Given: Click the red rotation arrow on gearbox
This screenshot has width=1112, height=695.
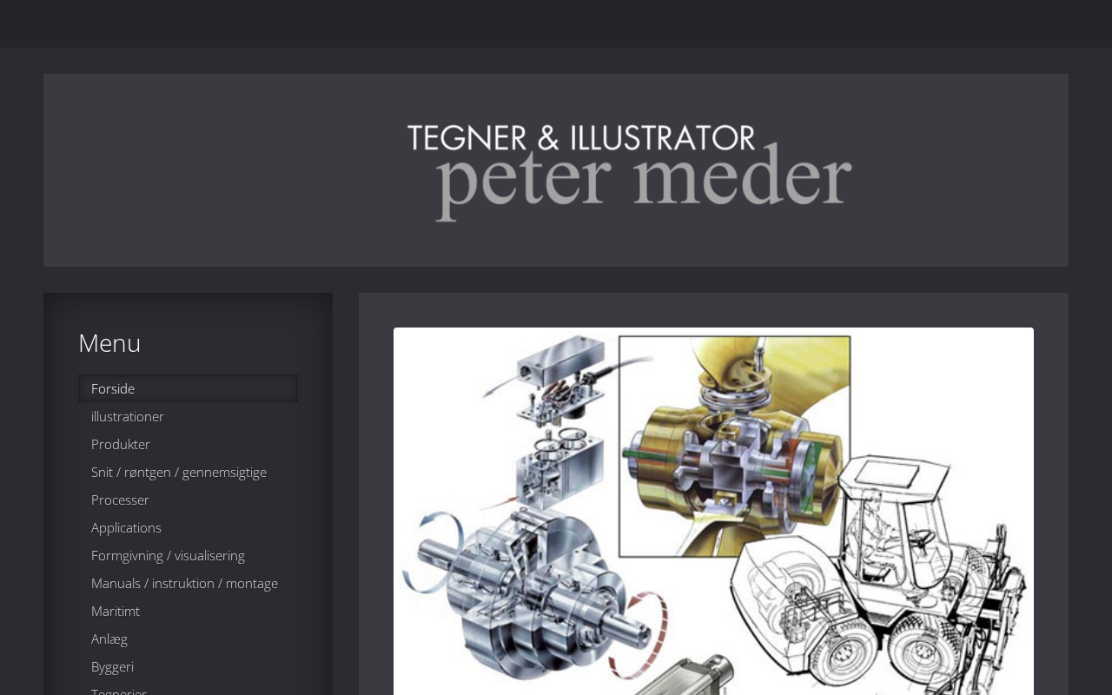Looking at the screenshot, I should (x=641, y=634).
